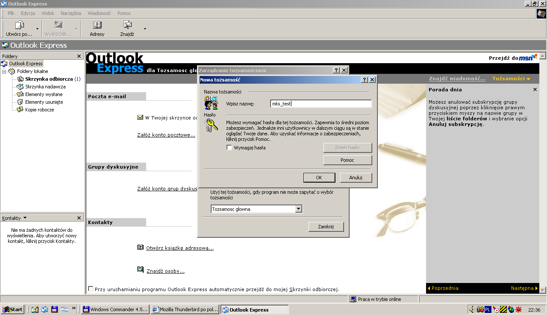The image size is (547, 315).
Task: Click Anuluj in Nowa tożsamość dialog
Action: click(356, 178)
